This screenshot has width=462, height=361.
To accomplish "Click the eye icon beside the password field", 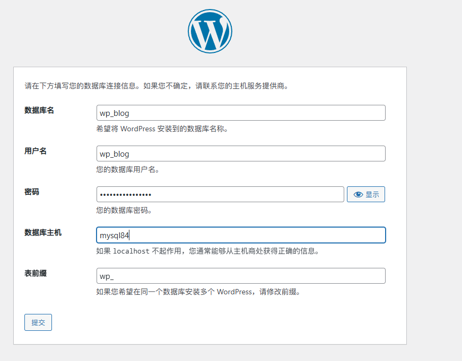I will click(x=358, y=194).
